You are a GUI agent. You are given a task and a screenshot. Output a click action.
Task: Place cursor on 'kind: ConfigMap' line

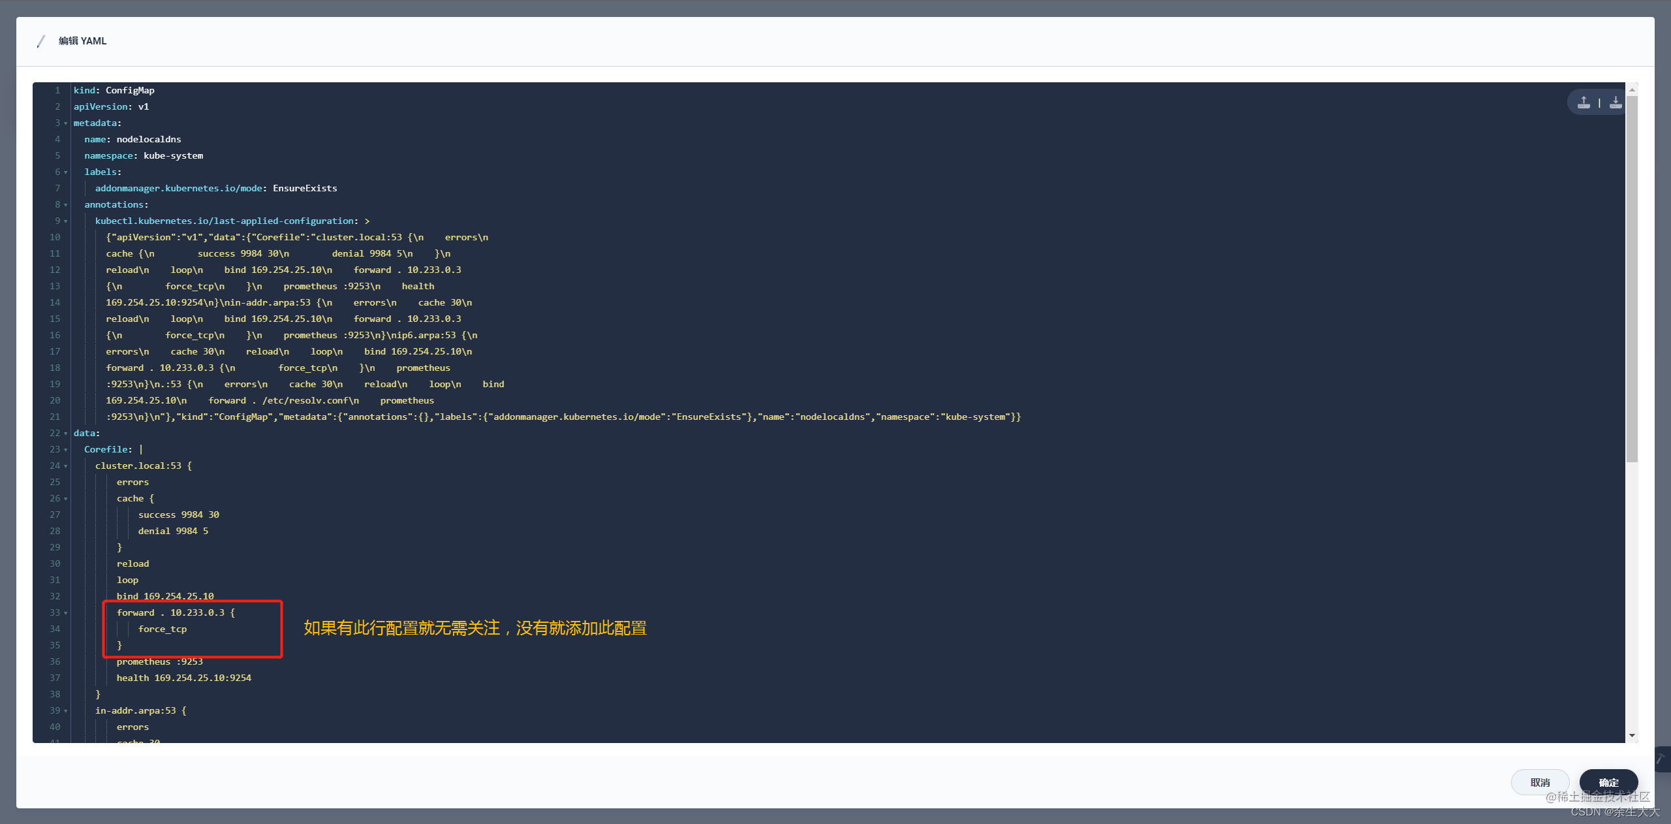[x=114, y=90]
